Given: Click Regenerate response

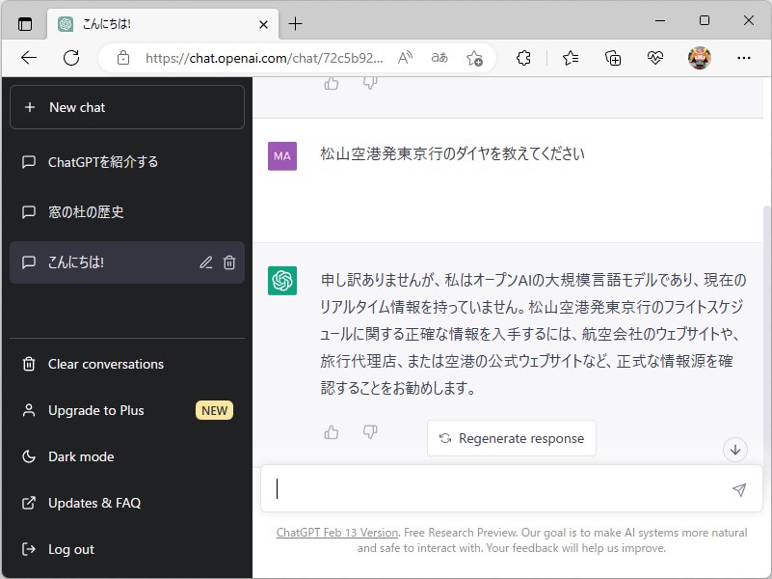Looking at the screenshot, I should [x=511, y=438].
